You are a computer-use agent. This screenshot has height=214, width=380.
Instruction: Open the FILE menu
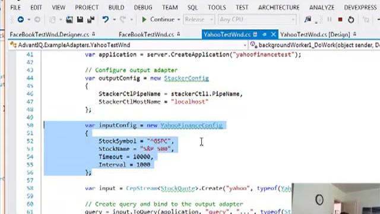tap(15, 8)
